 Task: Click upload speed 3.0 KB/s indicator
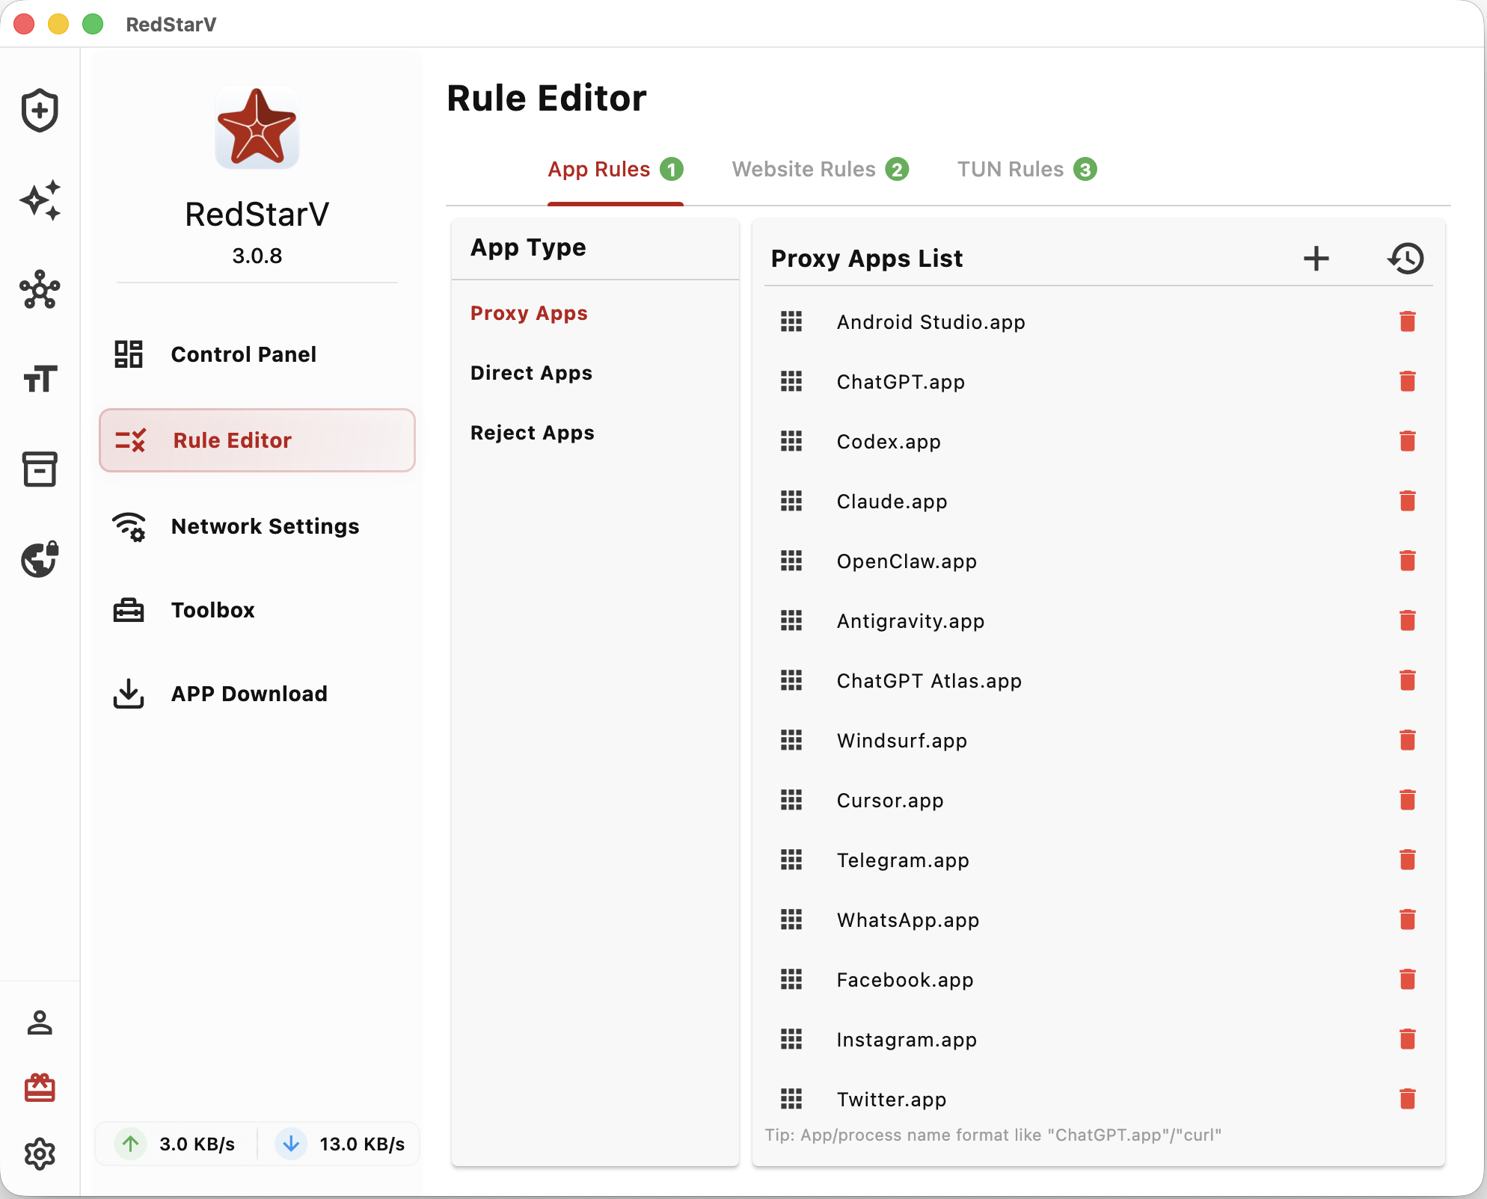177,1144
